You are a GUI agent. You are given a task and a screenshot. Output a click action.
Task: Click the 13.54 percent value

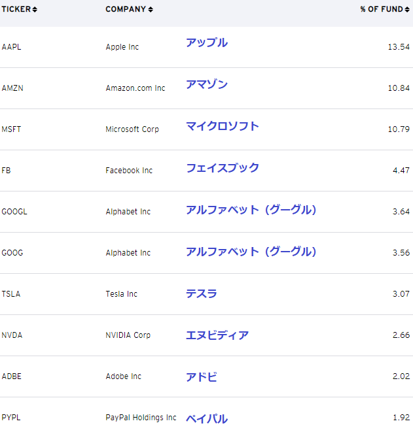coord(399,47)
